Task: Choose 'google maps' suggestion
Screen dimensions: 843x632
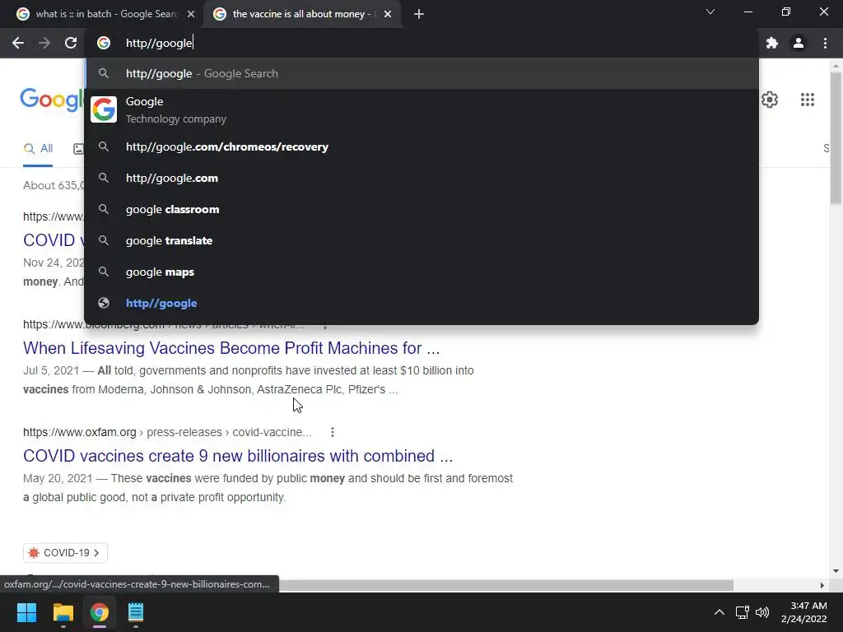Action: click(x=421, y=272)
